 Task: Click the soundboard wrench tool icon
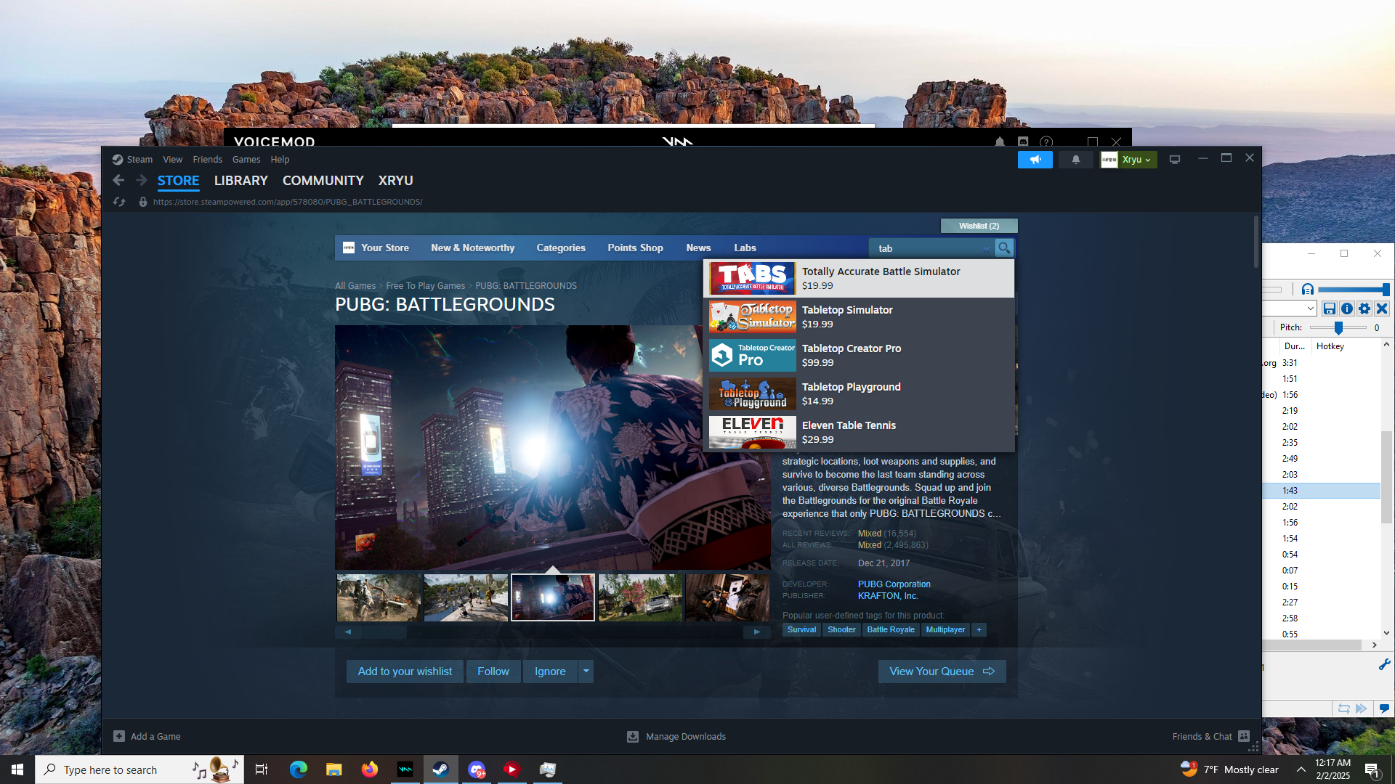(x=1384, y=664)
